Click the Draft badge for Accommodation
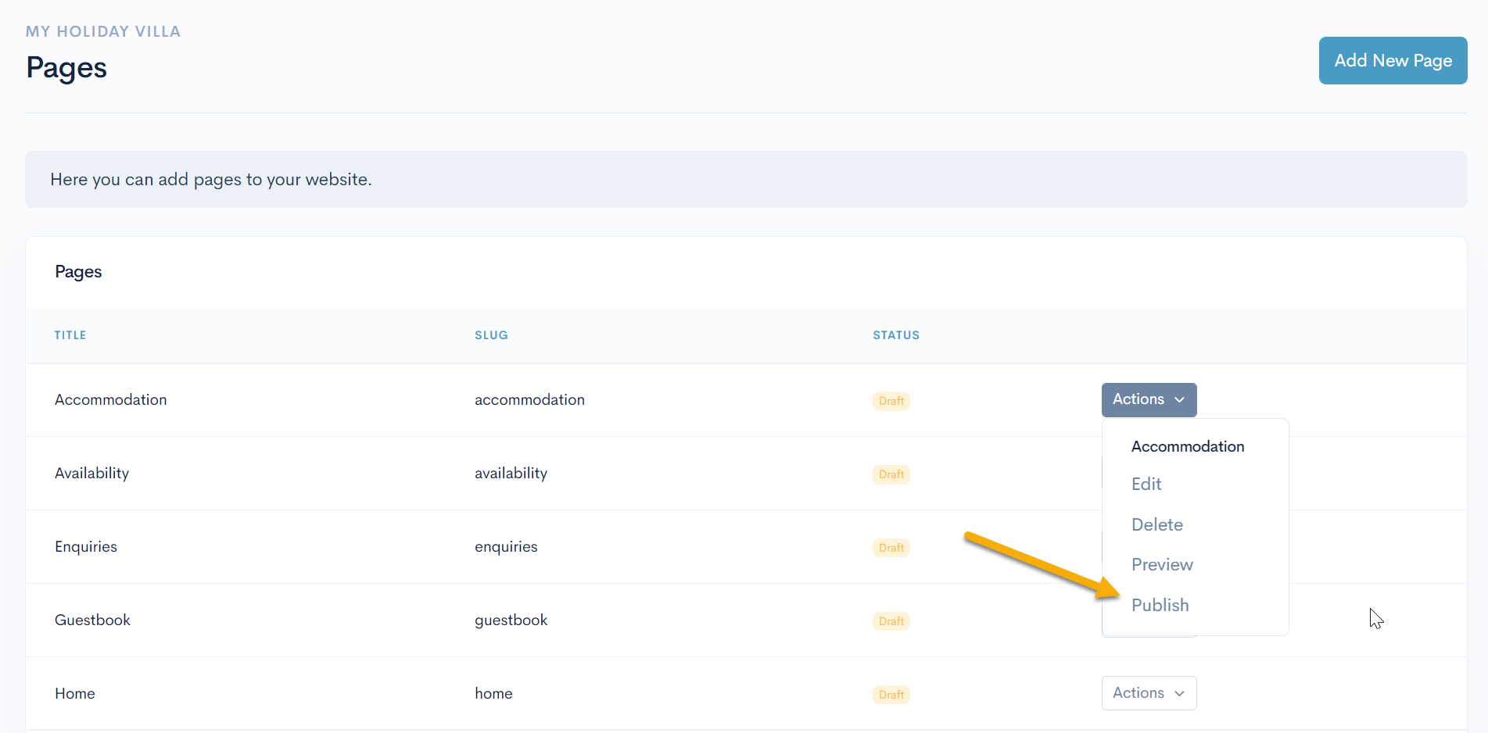The height and width of the screenshot is (733, 1488). pyautogui.click(x=891, y=401)
